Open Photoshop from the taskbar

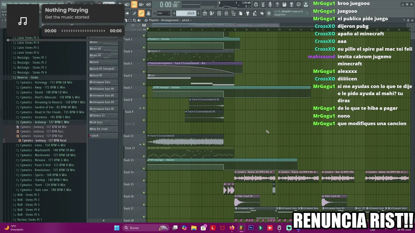pyautogui.click(x=251, y=228)
